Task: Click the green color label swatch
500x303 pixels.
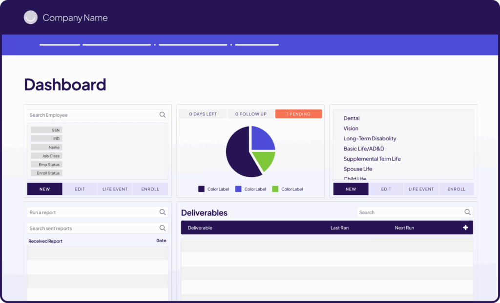Action: click(275, 189)
